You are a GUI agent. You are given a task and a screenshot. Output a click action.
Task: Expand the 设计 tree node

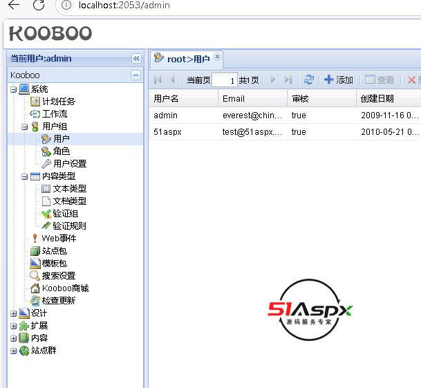(x=13, y=313)
